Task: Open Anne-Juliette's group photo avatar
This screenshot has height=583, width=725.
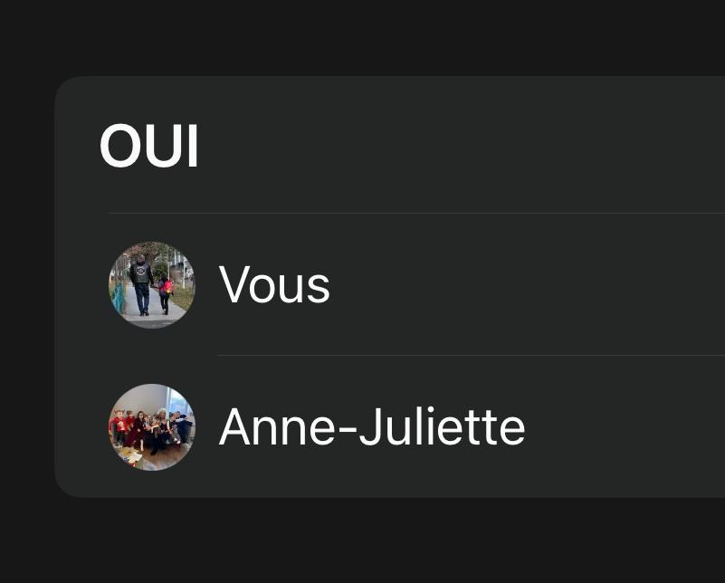Action: [x=152, y=427]
